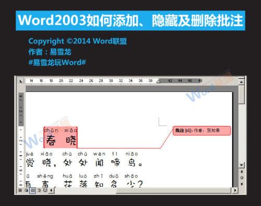
Task: Switch to Web Layout view icon
Action: tap(27, 190)
